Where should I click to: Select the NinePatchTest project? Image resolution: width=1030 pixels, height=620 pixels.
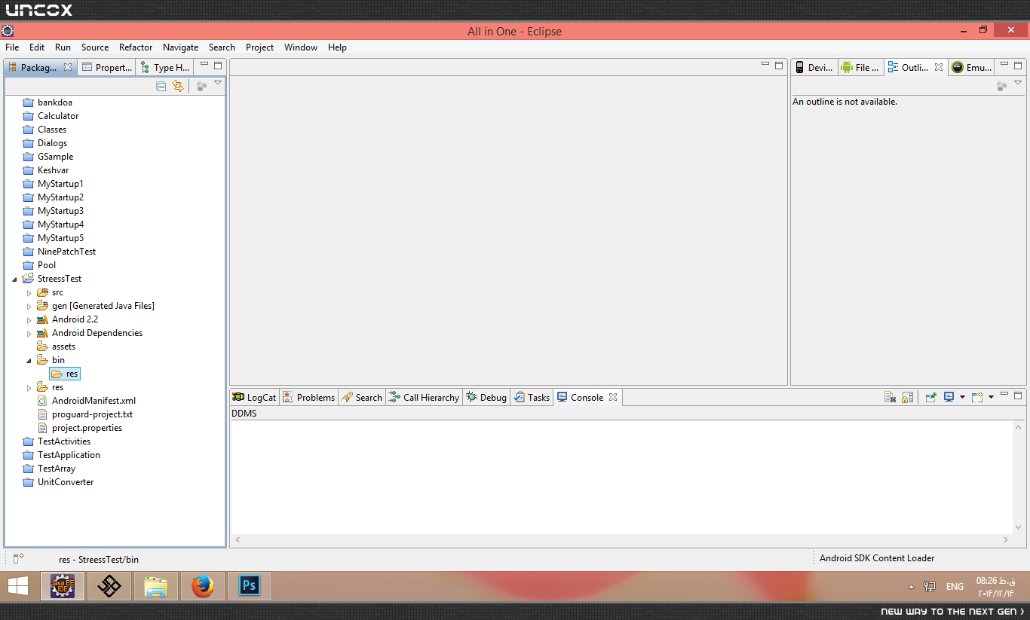coord(67,252)
